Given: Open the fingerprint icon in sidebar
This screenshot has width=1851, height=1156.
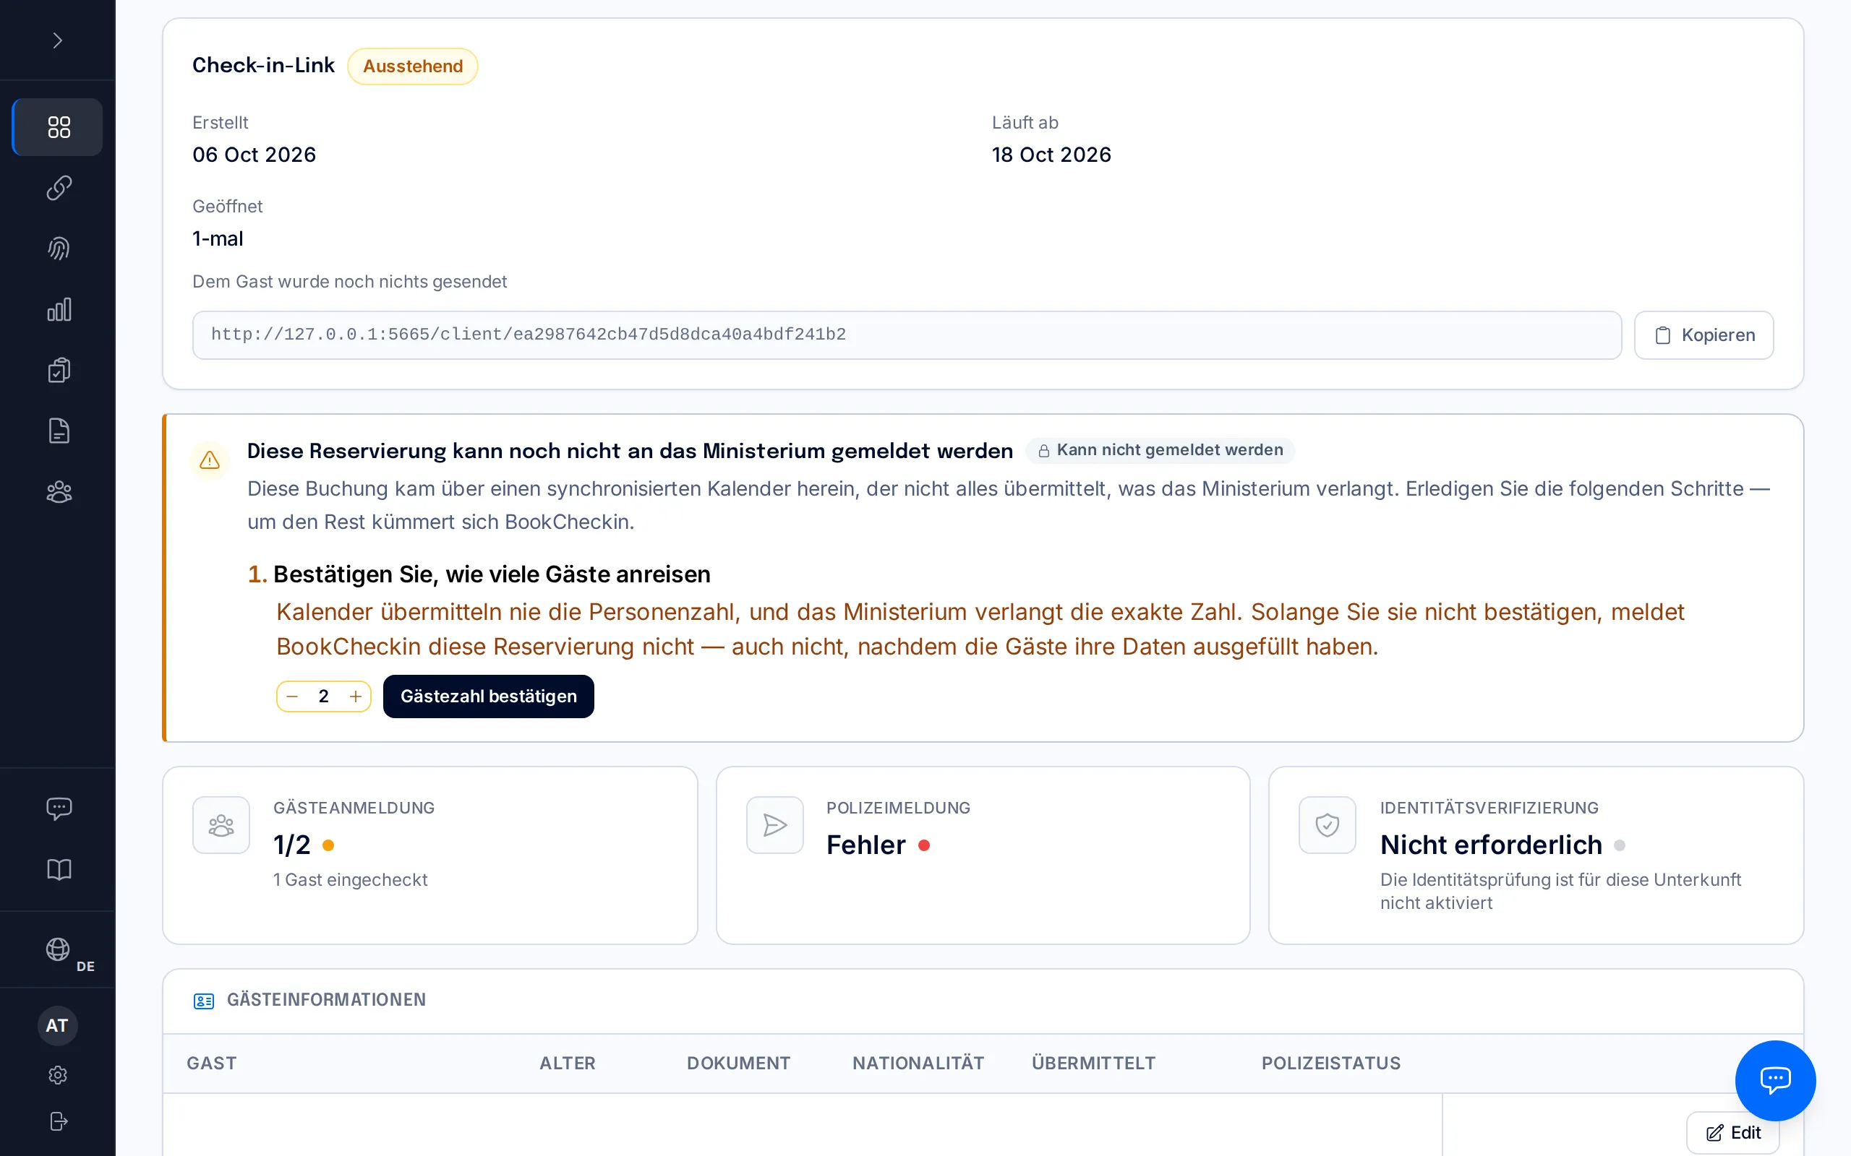Looking at the screenshot, I should tap(58, 249).
